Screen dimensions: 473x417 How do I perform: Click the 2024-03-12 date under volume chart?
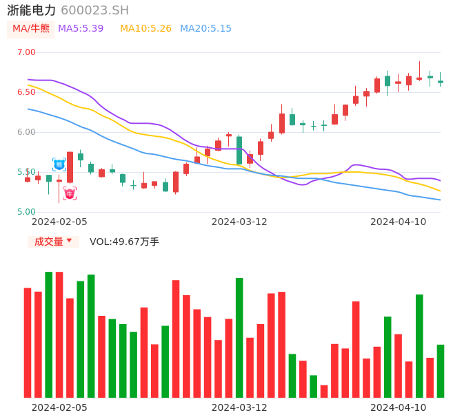(x=239, y=407)
